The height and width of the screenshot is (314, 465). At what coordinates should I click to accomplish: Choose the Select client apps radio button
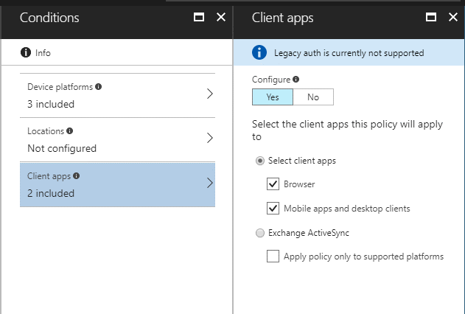[x=259, y=160]
